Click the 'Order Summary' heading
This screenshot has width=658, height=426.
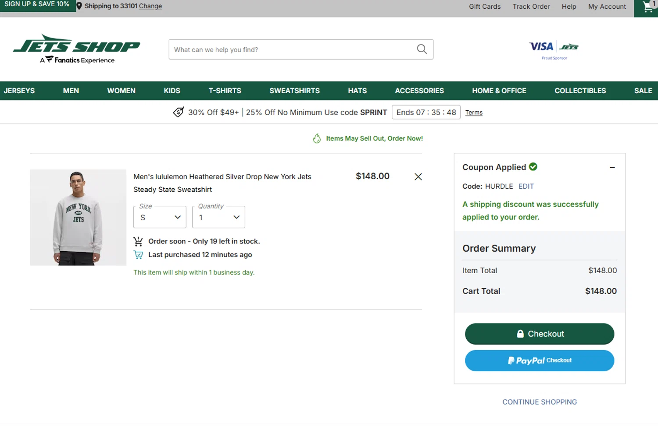pos(499,248)
